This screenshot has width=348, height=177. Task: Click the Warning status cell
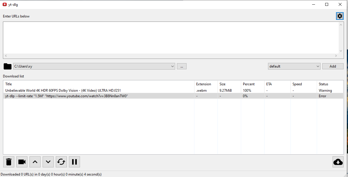point(330,90)
